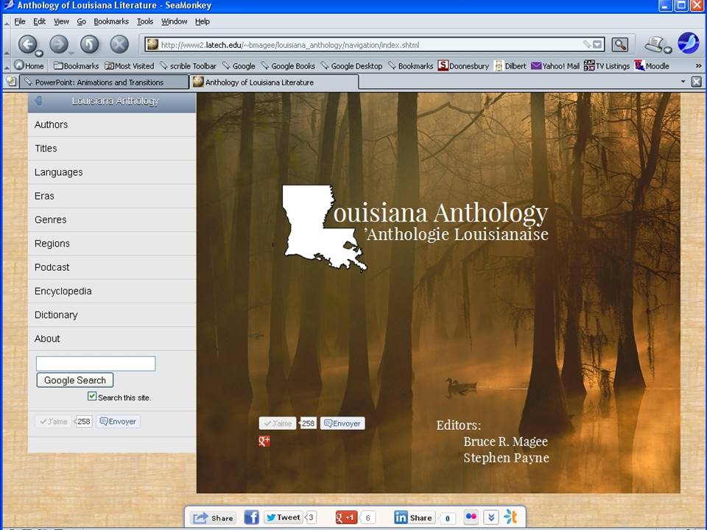Click the browser Back arrow button
This screenshot has height=530, width=707.
tap(28, 45)
